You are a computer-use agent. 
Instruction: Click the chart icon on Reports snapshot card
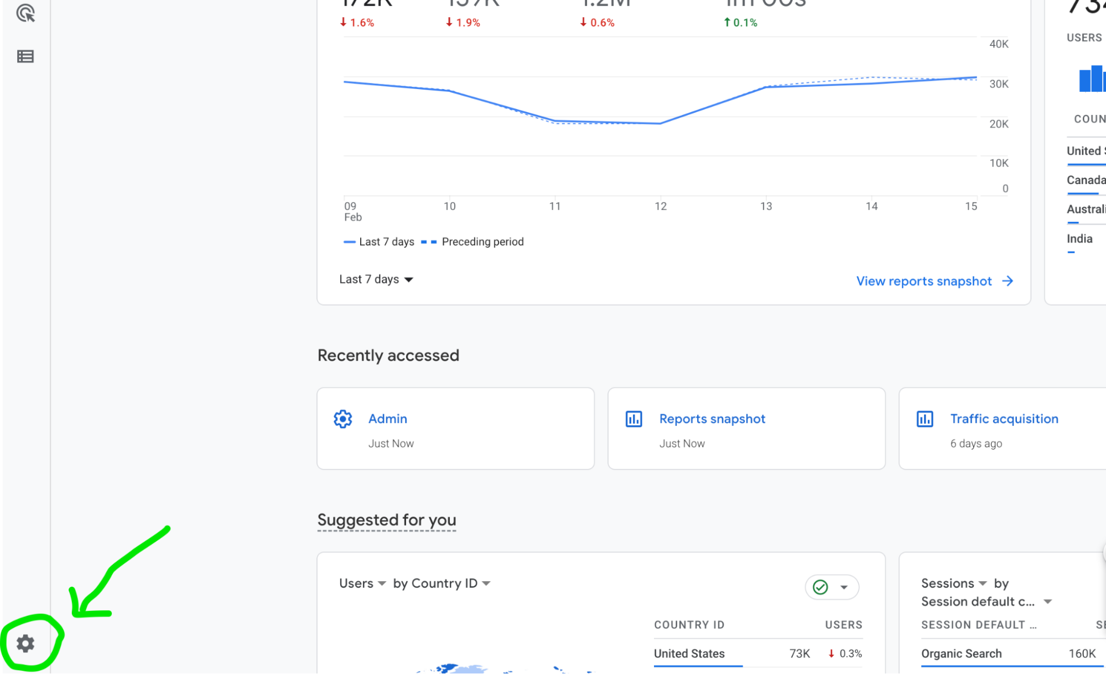(634, 419)
